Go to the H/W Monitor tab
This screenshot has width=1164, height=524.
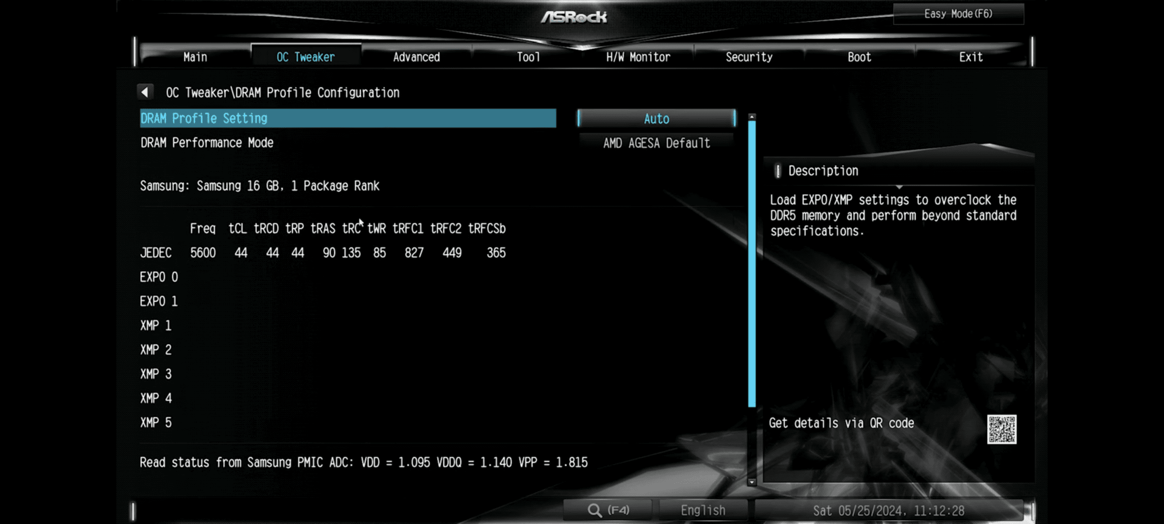638,57
